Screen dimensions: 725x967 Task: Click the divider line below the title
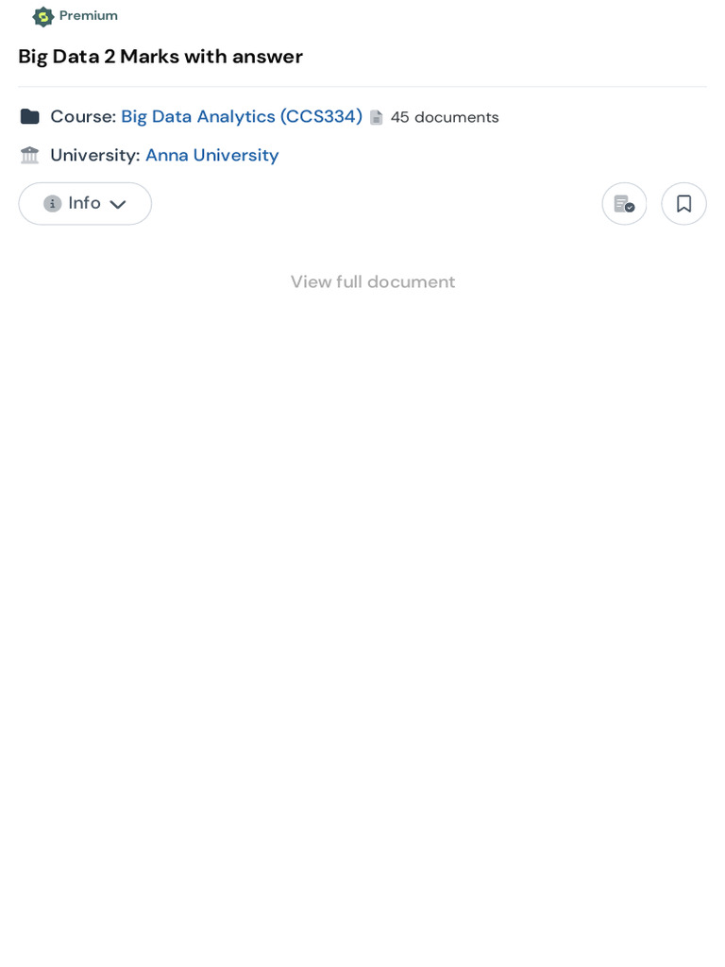[x=362, y=87]
